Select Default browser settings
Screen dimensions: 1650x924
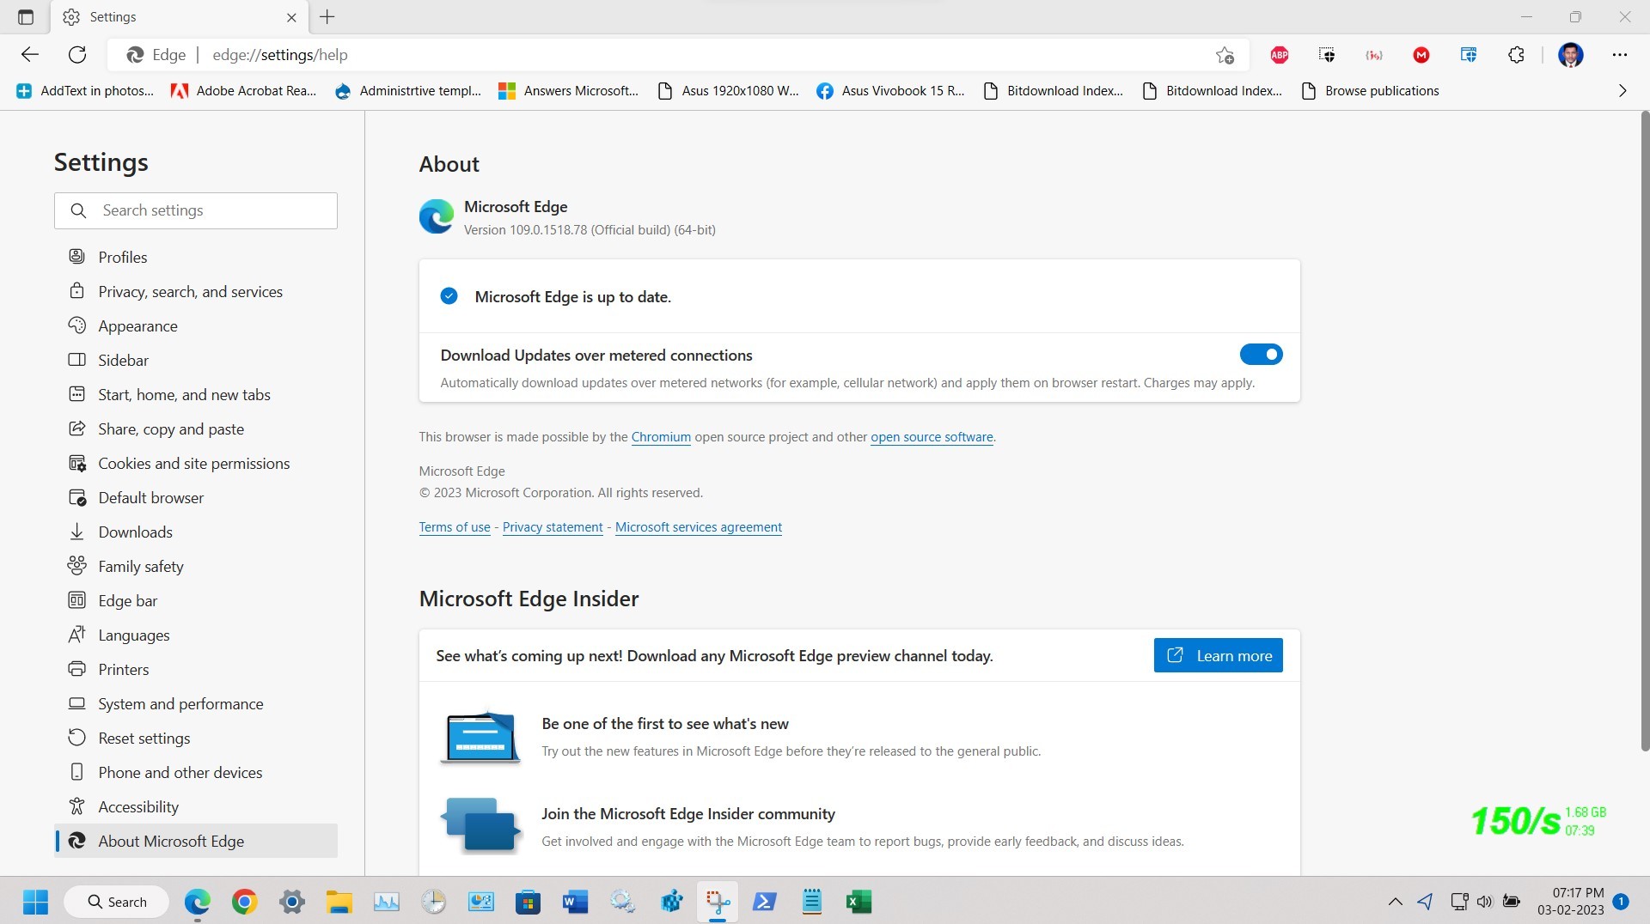196,497
